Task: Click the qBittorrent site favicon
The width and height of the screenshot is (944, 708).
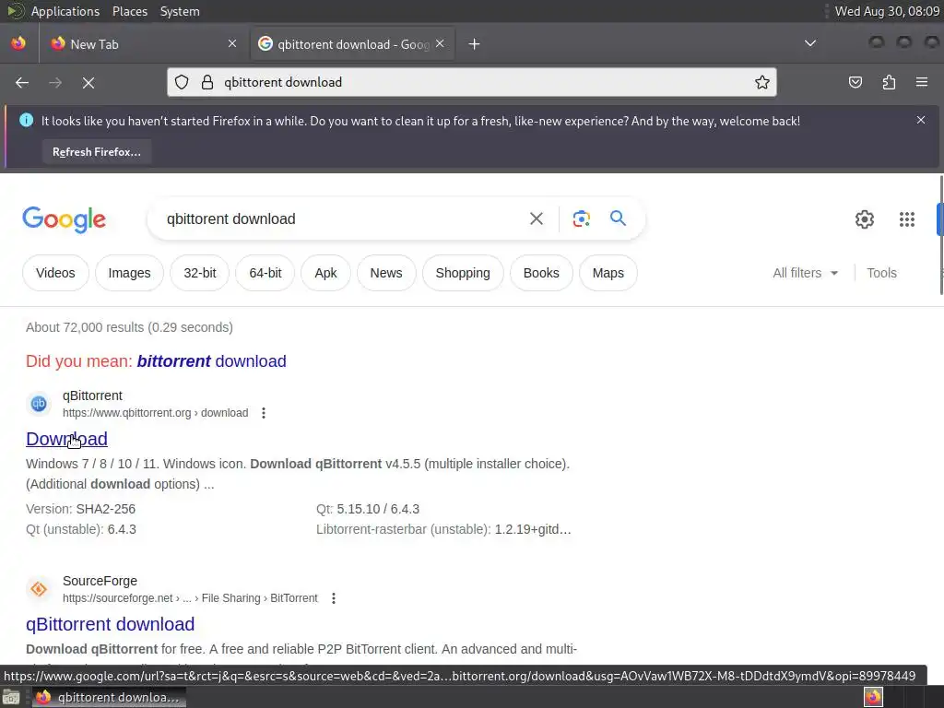Action: tap(39, 404)
